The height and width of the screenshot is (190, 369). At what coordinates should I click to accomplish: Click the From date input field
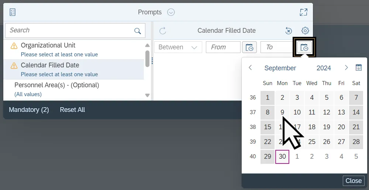coord(223,47)
